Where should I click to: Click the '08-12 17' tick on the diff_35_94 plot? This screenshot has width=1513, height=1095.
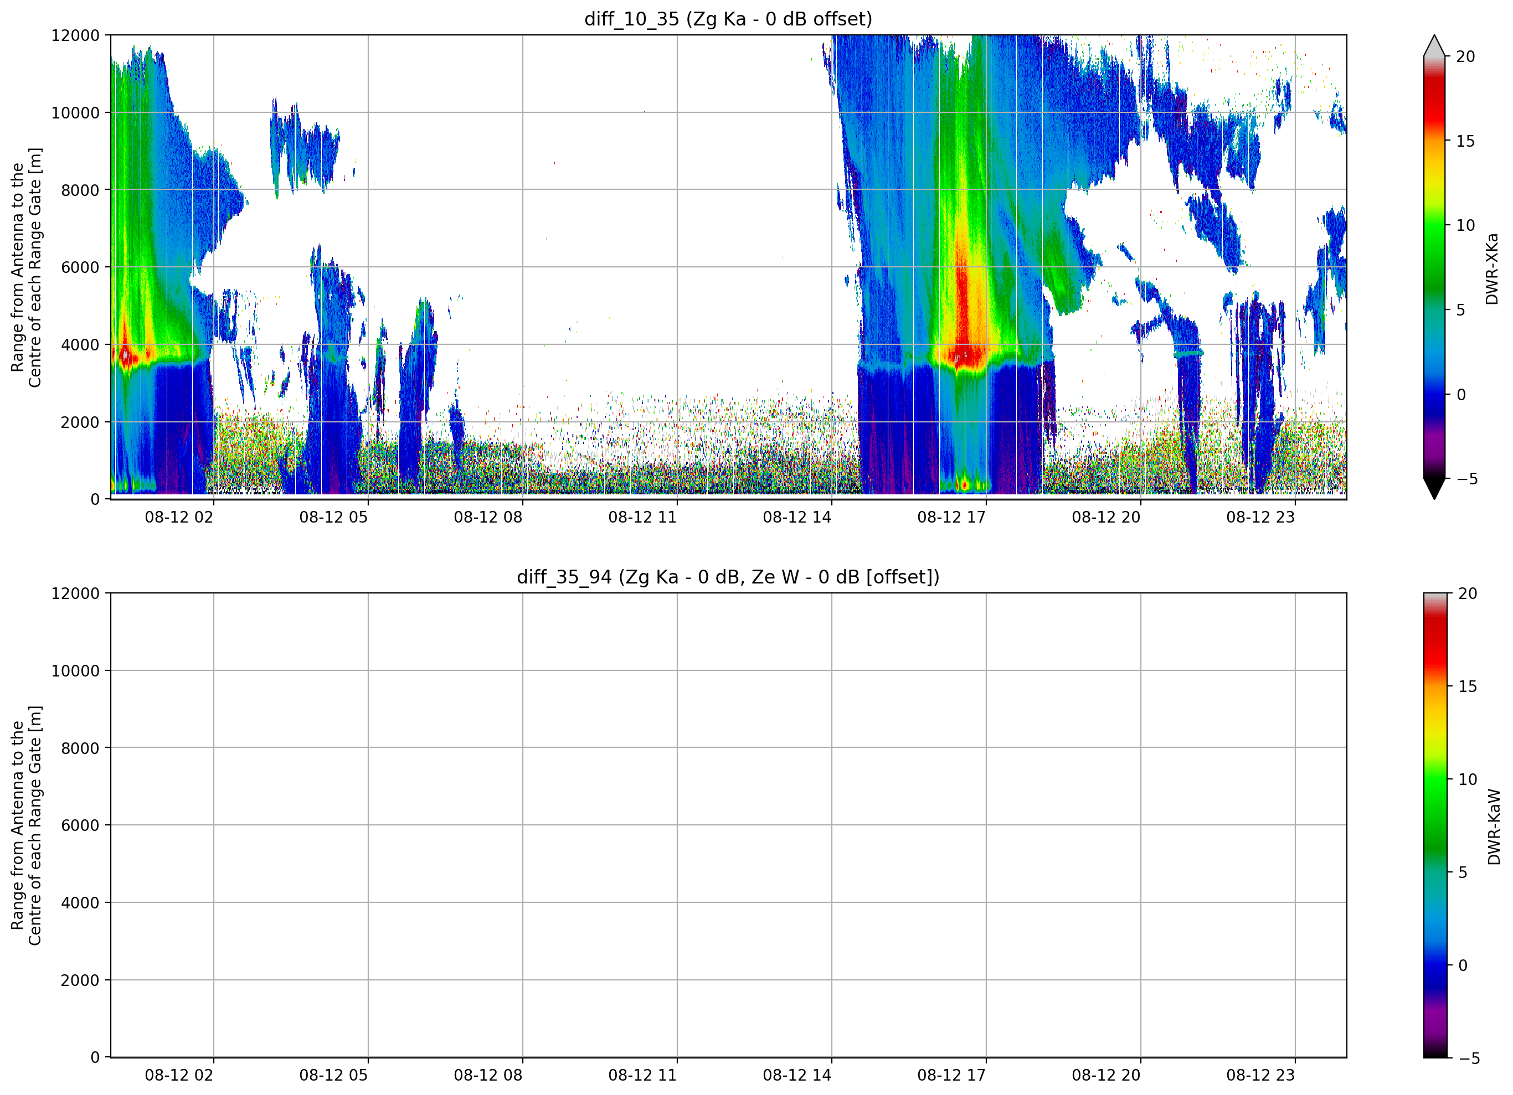click(951, 1076)
